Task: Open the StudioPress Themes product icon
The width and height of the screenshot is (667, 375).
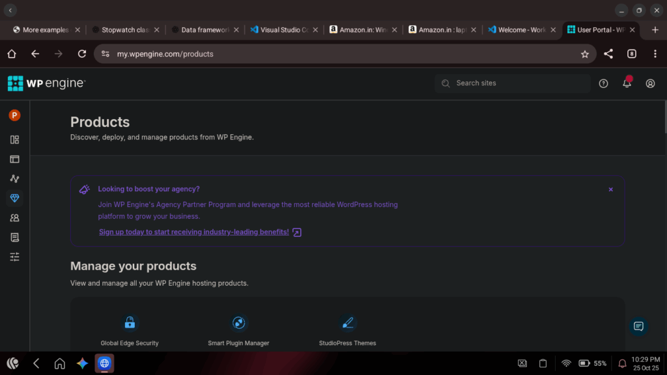Action: click(x=348, y=323)
